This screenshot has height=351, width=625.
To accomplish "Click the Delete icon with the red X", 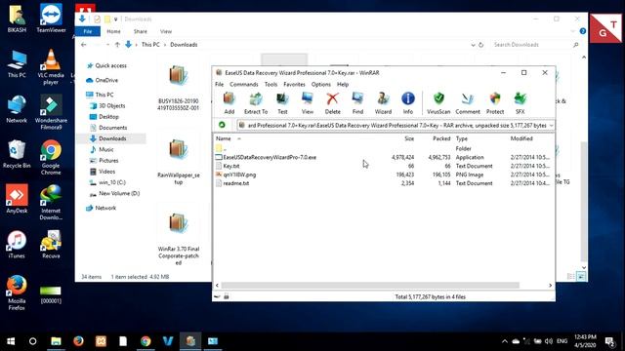I will [332, 103].
